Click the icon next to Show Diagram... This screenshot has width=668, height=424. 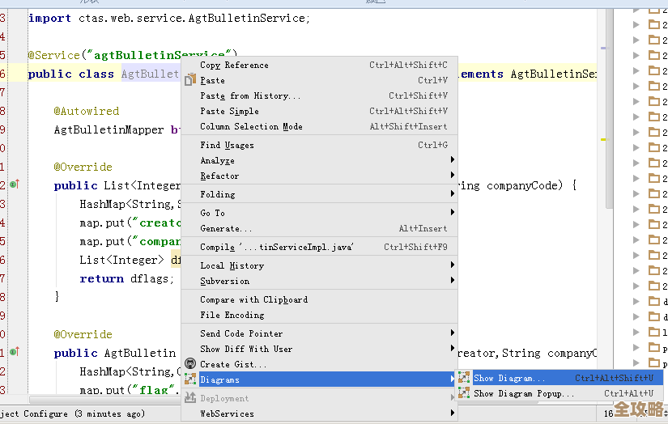(463, 378)
